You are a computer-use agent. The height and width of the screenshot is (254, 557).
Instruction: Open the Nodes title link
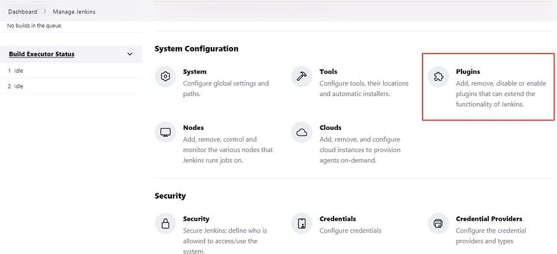point(194,127)
